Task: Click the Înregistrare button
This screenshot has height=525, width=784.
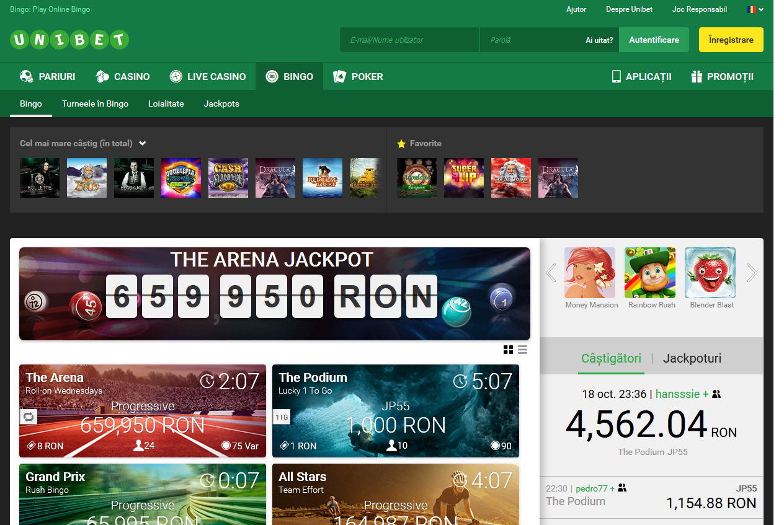Action: pos(731,40)
